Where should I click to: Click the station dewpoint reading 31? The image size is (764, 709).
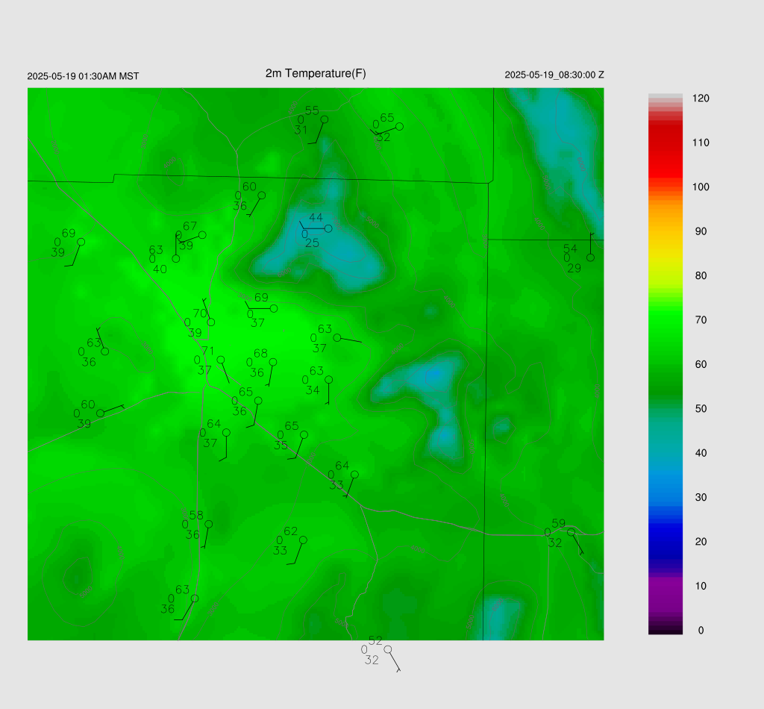(x=301, y=130)
